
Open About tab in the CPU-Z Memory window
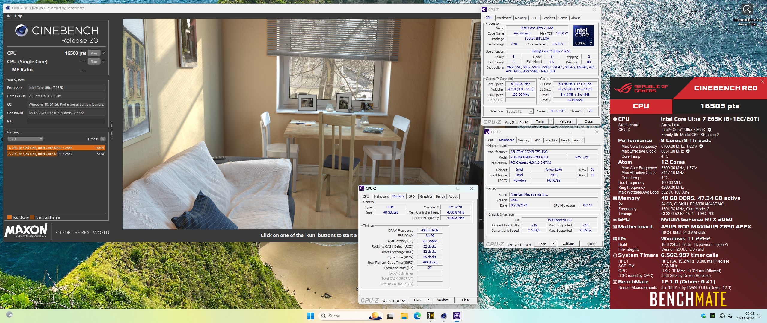(453, 196)
